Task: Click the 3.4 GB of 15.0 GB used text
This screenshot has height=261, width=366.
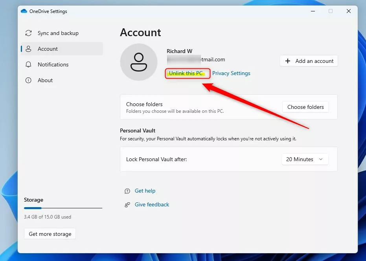Action: click(x=48, y=217)
